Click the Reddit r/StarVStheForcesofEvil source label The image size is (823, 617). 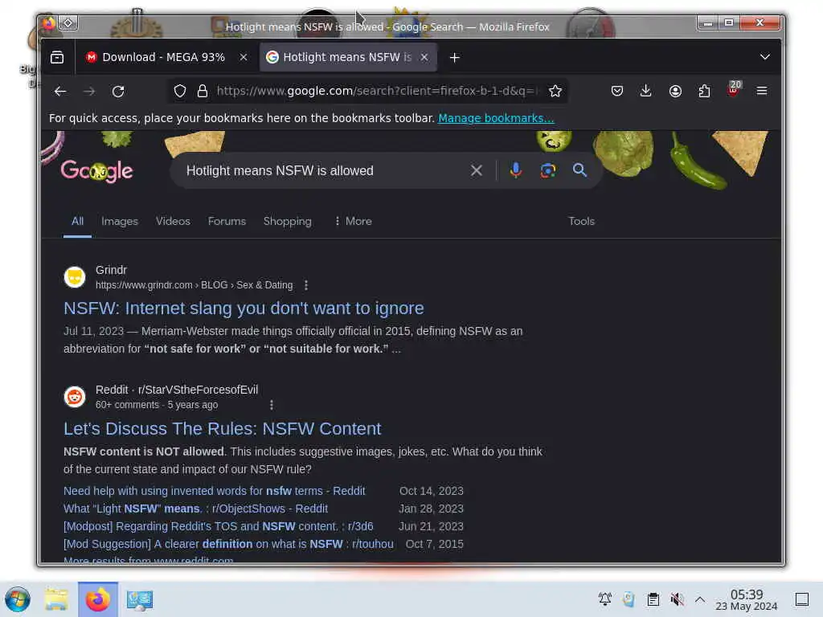click(x=177, y=390)
